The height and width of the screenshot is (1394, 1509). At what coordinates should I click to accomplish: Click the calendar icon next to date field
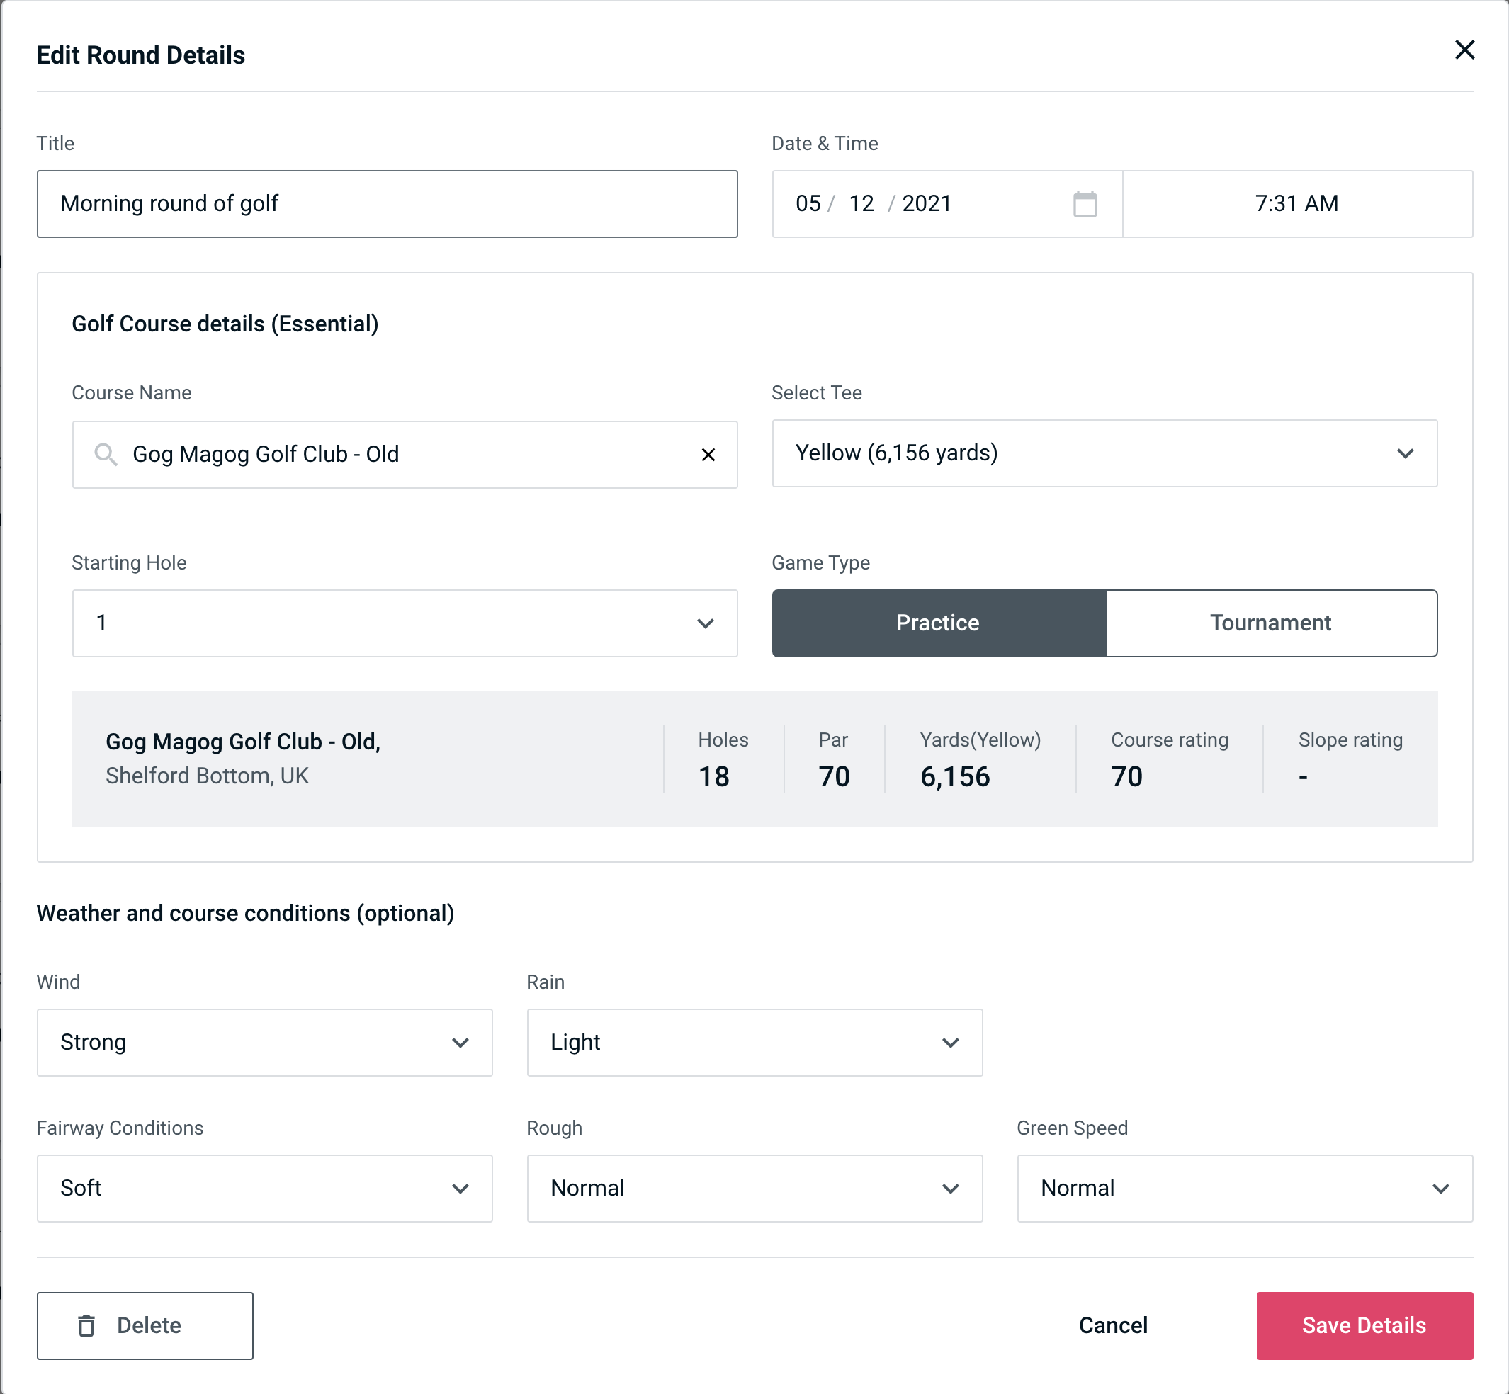1086,204
